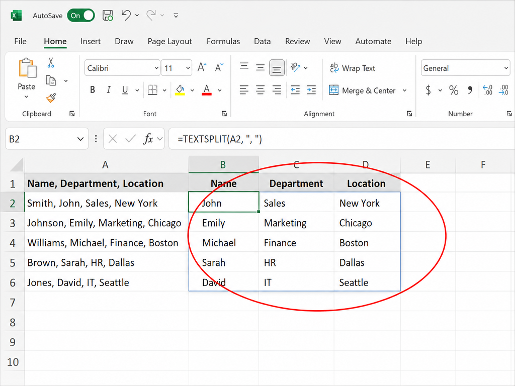Apply the yellow Fill Color bucket

click(x=180, y=90)
